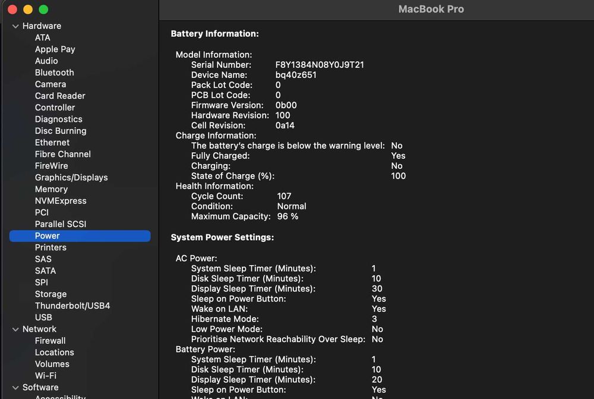Collapse the Network section chevron
Screen dimensions: 594x399
(x=15, y=329)
